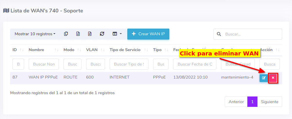Click the Crear WAN IP button

pyautogui.click(x=148, y=34)
